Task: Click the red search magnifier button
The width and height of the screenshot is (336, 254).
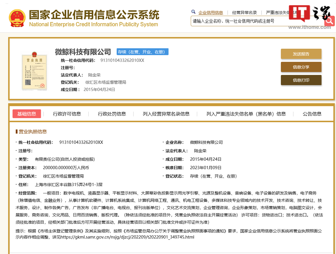Action: 330,21
